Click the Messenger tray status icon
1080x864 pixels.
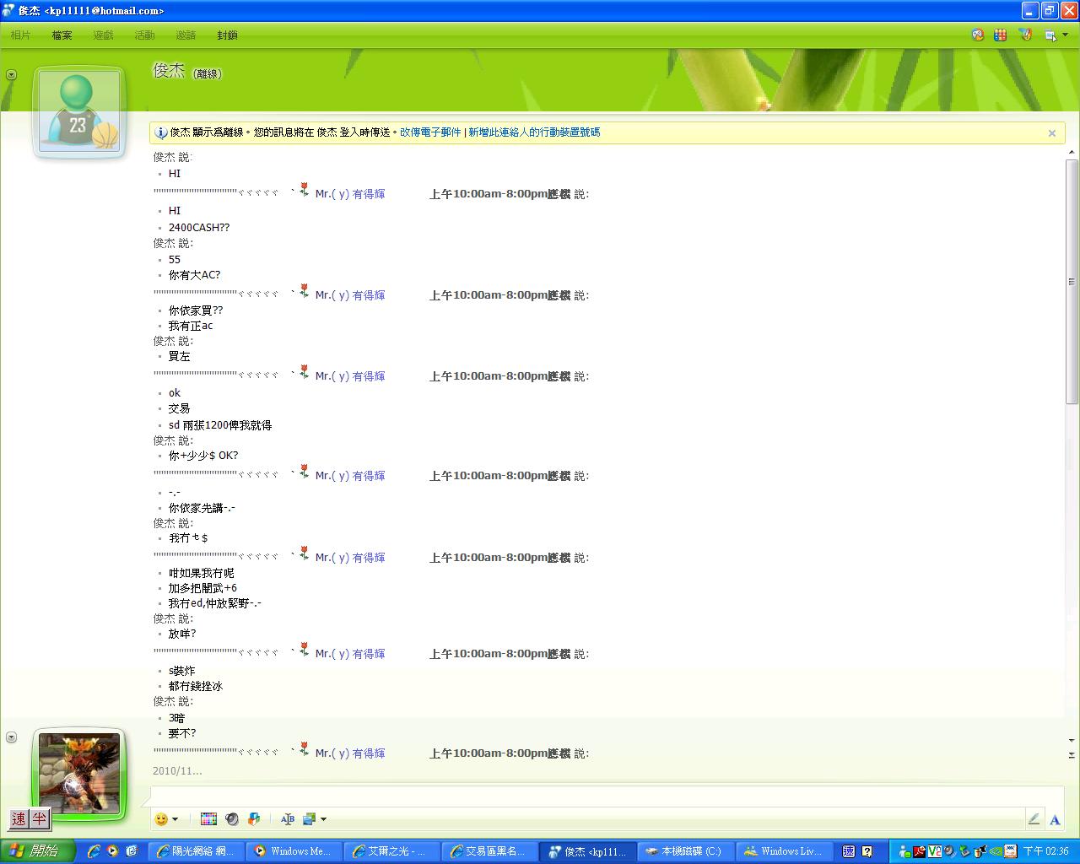tap(904, 851)
